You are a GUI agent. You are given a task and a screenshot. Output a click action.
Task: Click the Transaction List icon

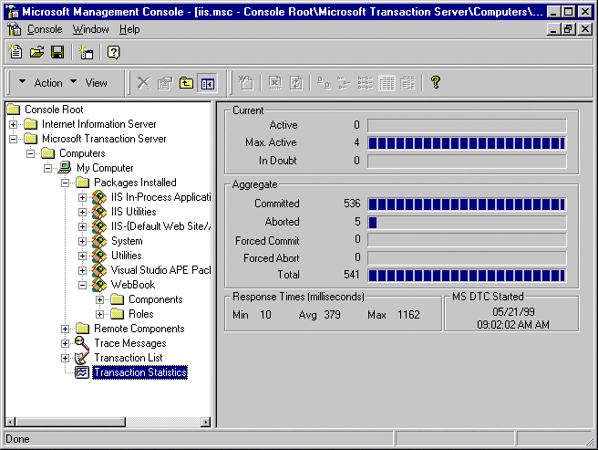82,358
